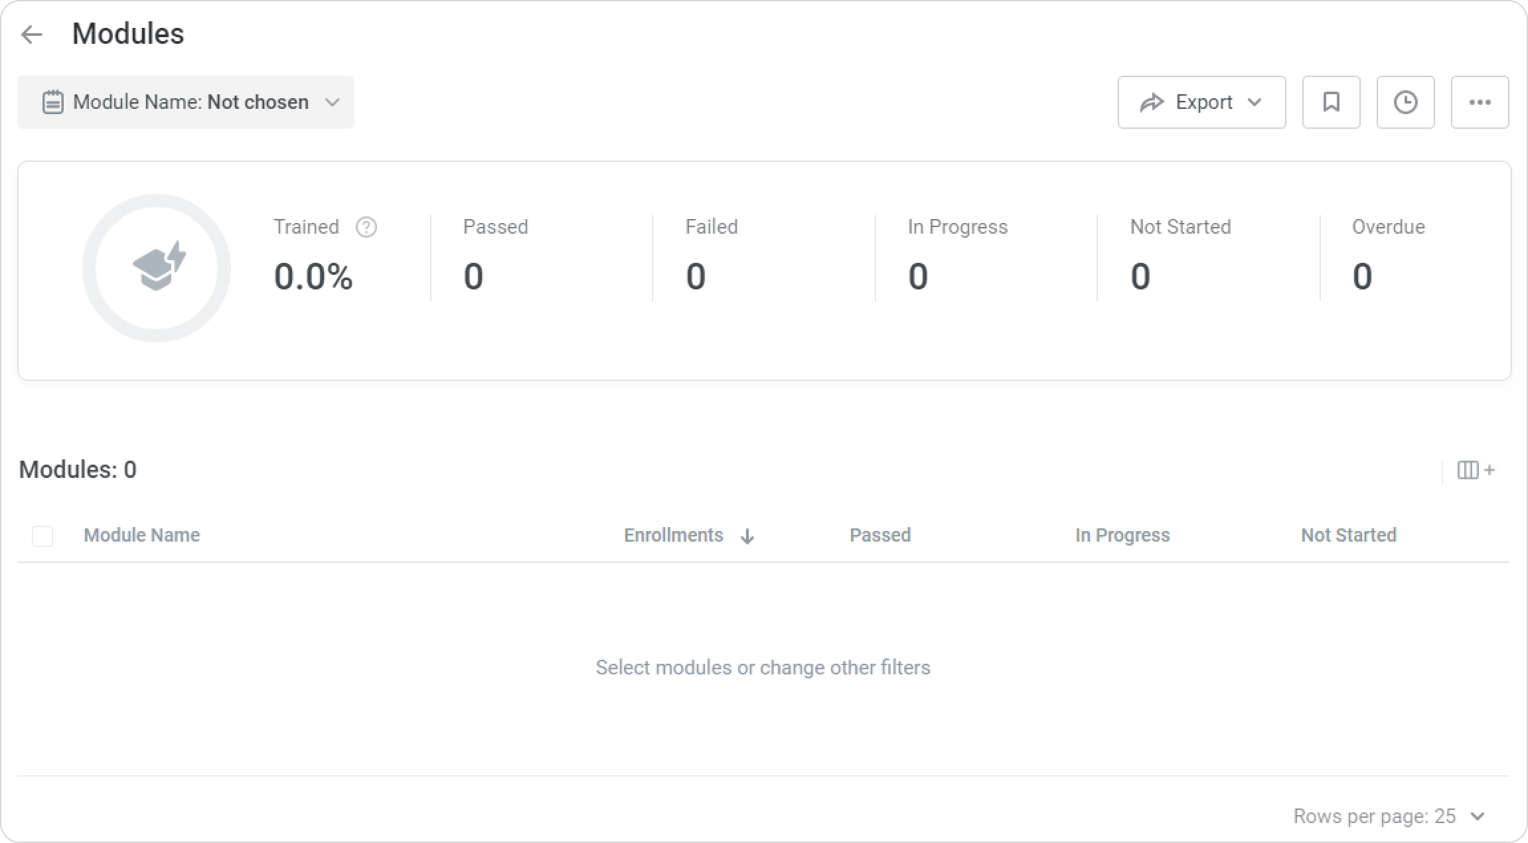Click the bookmark icon button
The image size is (1528, 843).
1331,102
